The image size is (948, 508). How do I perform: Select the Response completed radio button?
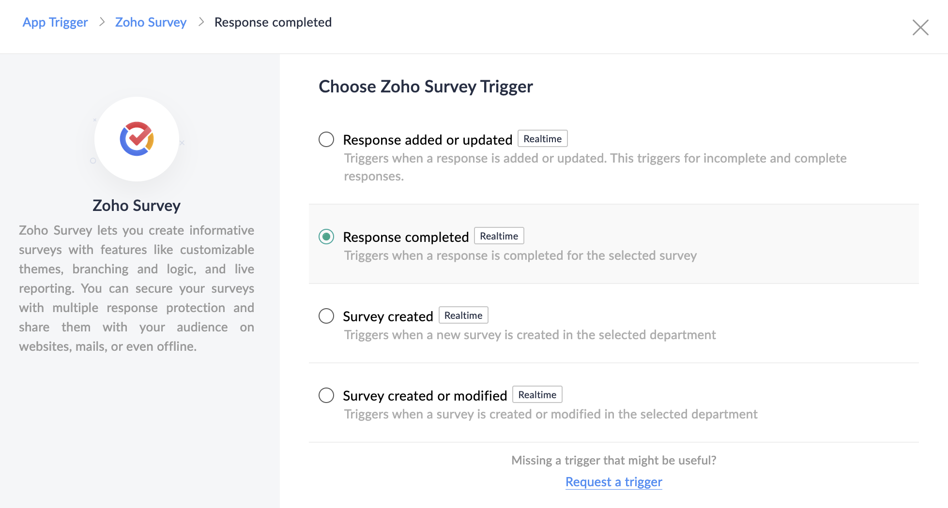(326, 237)
